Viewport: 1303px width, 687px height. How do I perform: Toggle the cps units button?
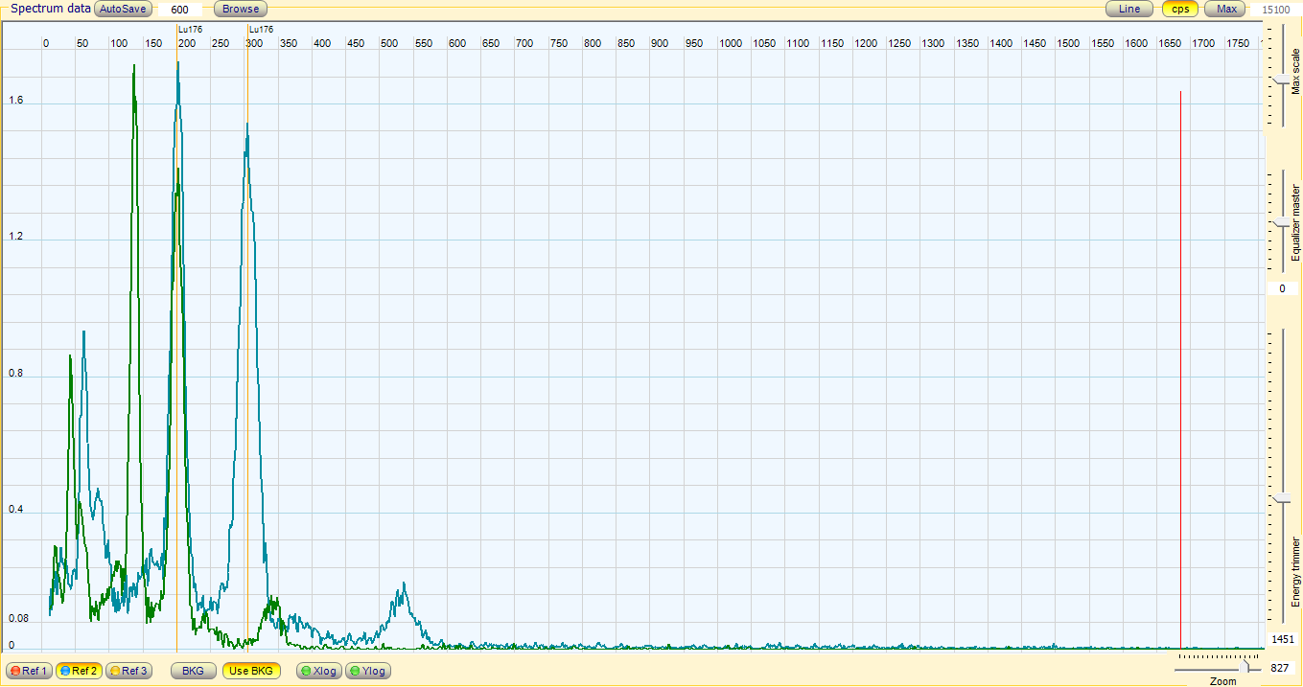point(1180,9)
